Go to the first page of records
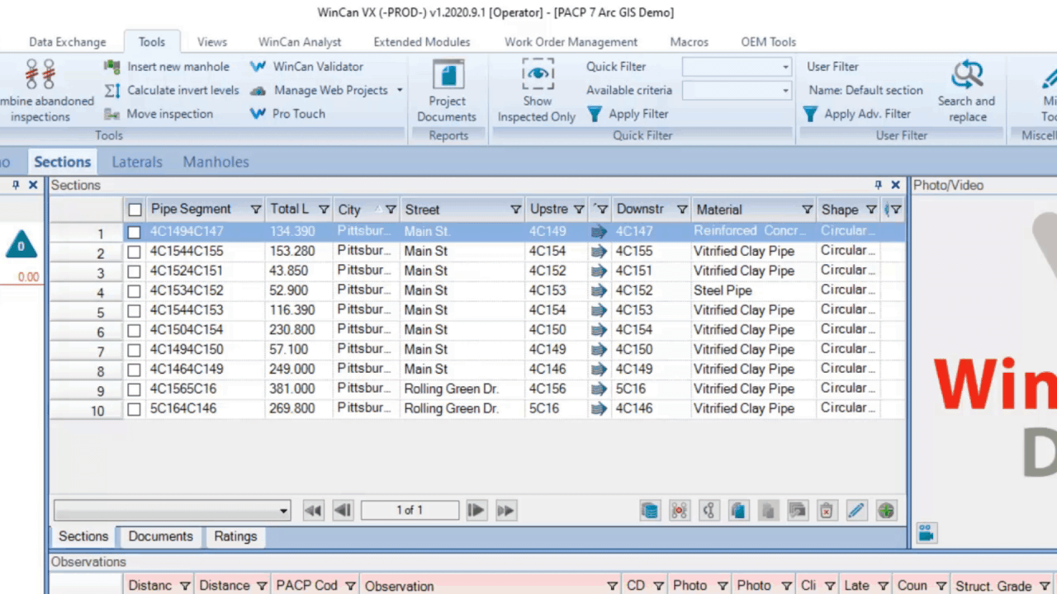1057x594 pixels. point(313,511)
